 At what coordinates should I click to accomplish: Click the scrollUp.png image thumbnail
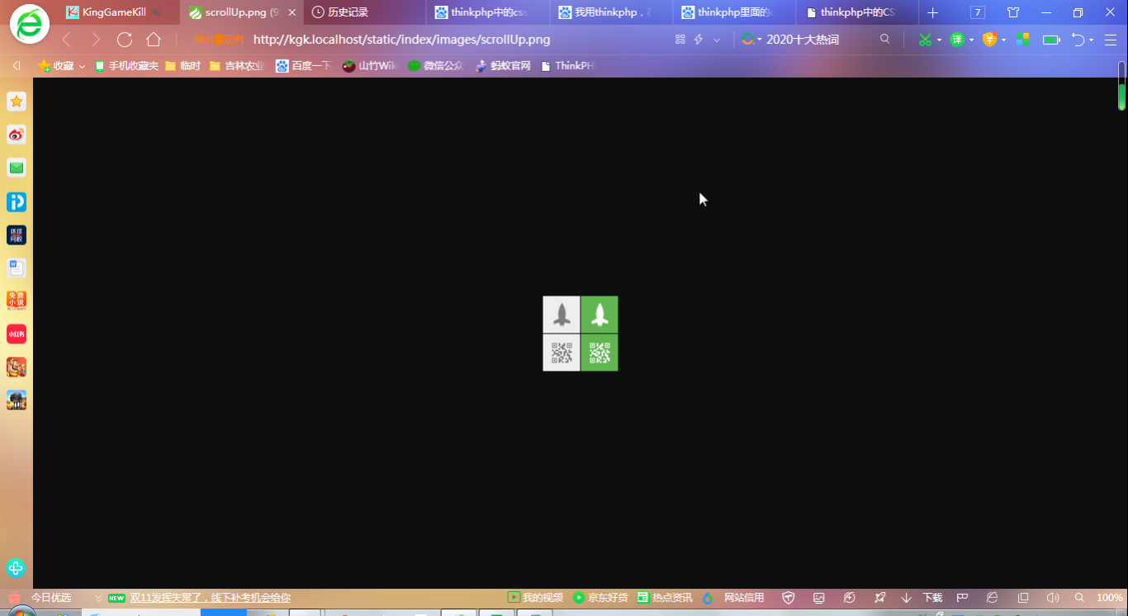(x=581, y=334)
